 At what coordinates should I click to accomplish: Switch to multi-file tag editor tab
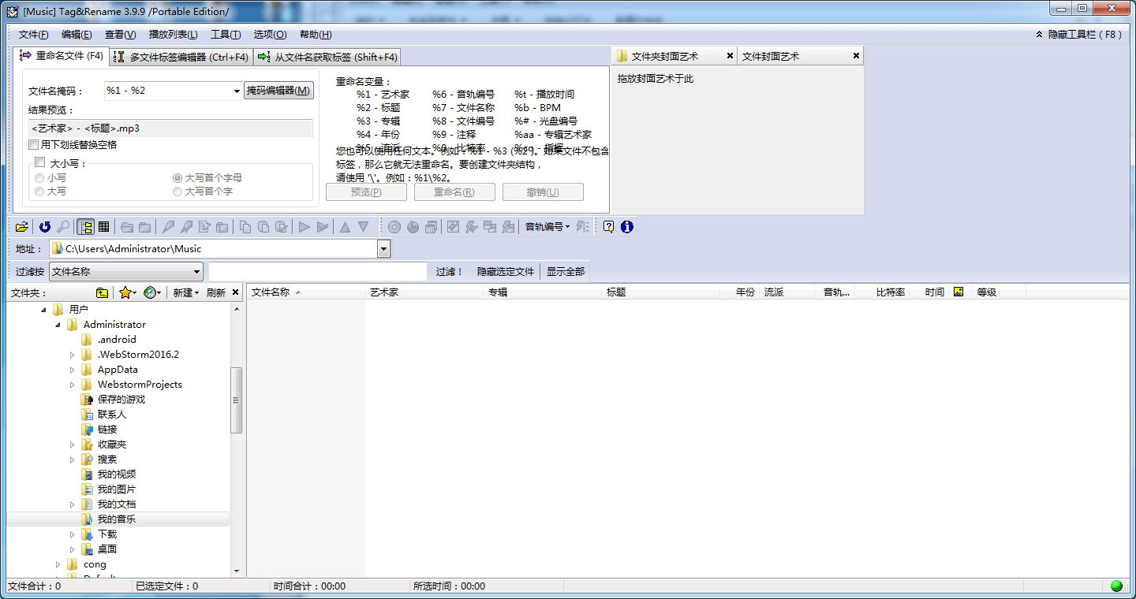181,57
